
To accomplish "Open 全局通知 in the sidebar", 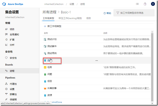I will 14,35.
